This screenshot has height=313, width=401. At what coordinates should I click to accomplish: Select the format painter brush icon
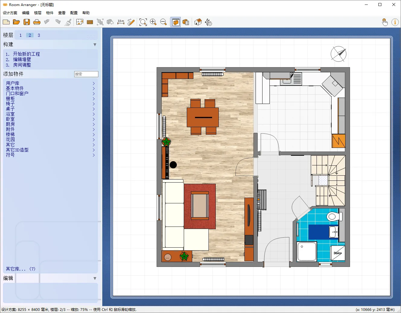pos(68,22)
